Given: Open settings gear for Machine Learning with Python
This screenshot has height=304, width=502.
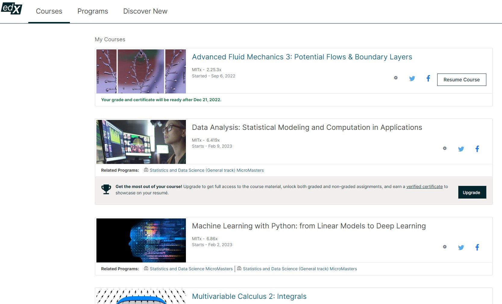Looking at the screenshot, I should coord(444,247).
